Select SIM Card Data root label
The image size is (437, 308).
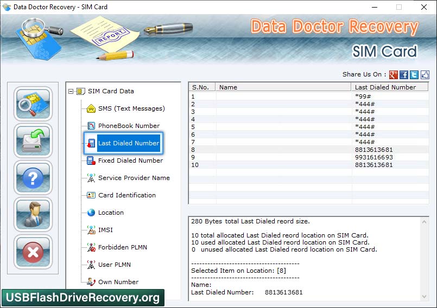(111, 91)
